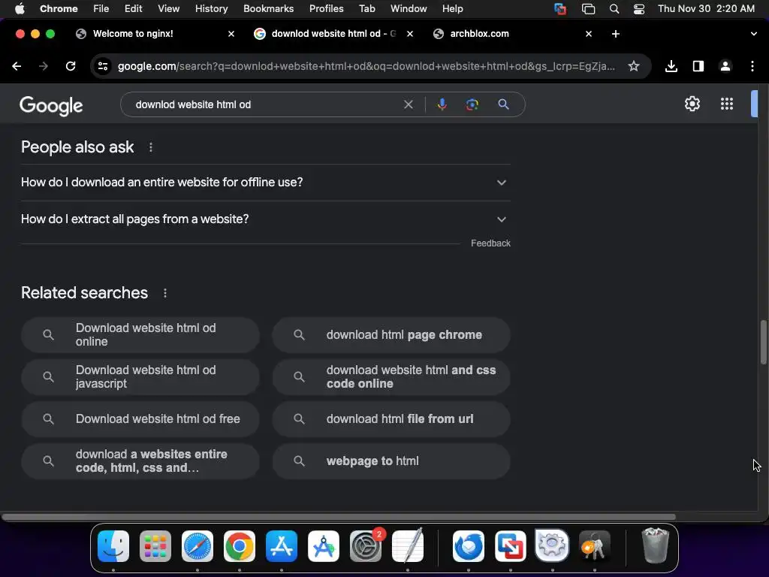
Task: Click the Chrome address bar URL
Action: click(x=366, y=66)
